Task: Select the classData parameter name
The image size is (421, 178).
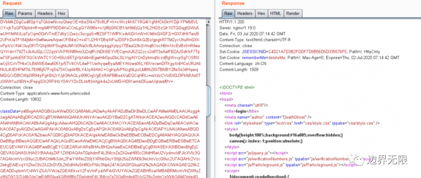Action: click(x=9, y=111)
